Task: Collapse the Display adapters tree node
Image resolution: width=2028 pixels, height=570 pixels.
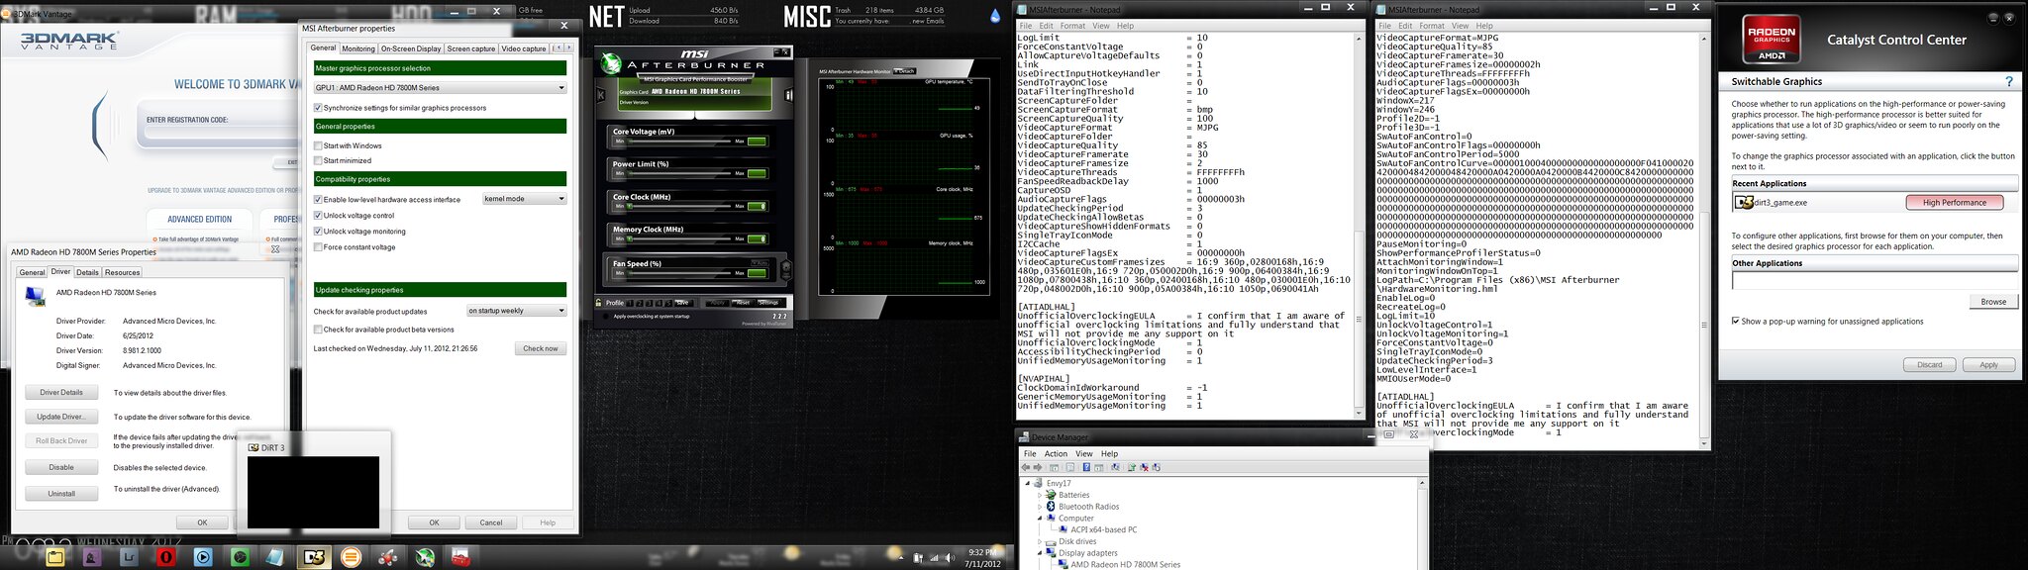Action: (x=1040, y=553)
